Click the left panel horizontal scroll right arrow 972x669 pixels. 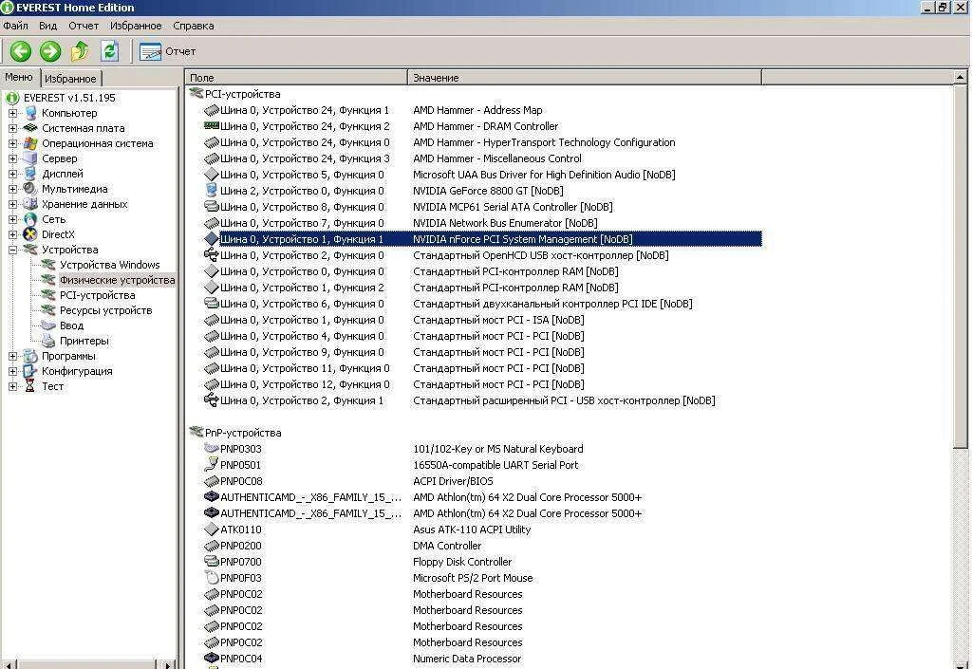168,664
